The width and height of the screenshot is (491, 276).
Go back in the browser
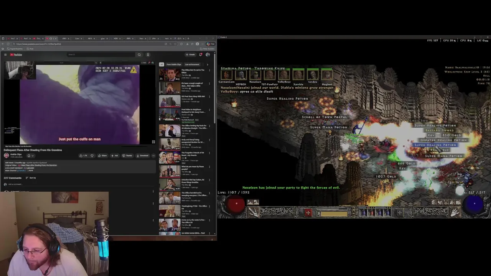click(3, 44)
